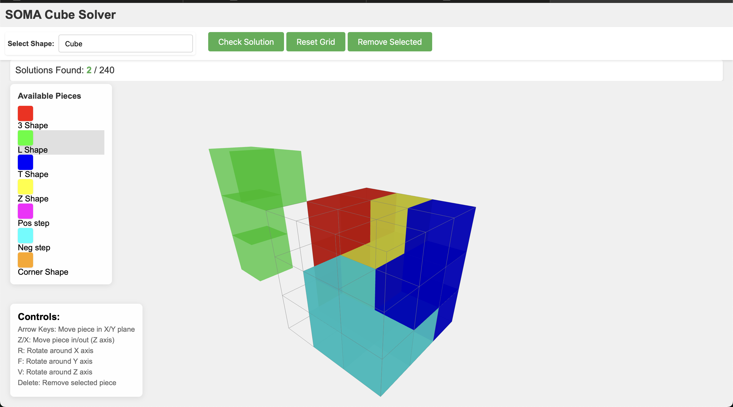This screenshot has height=407, width=733.
Task: Pick the orange Corner Shape swatch
Action: coord(25,260)
